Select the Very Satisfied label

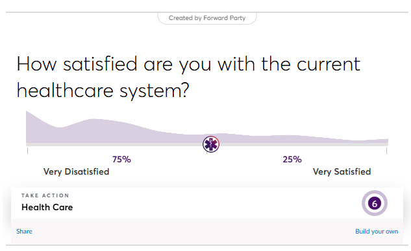(x=342, y=171)
